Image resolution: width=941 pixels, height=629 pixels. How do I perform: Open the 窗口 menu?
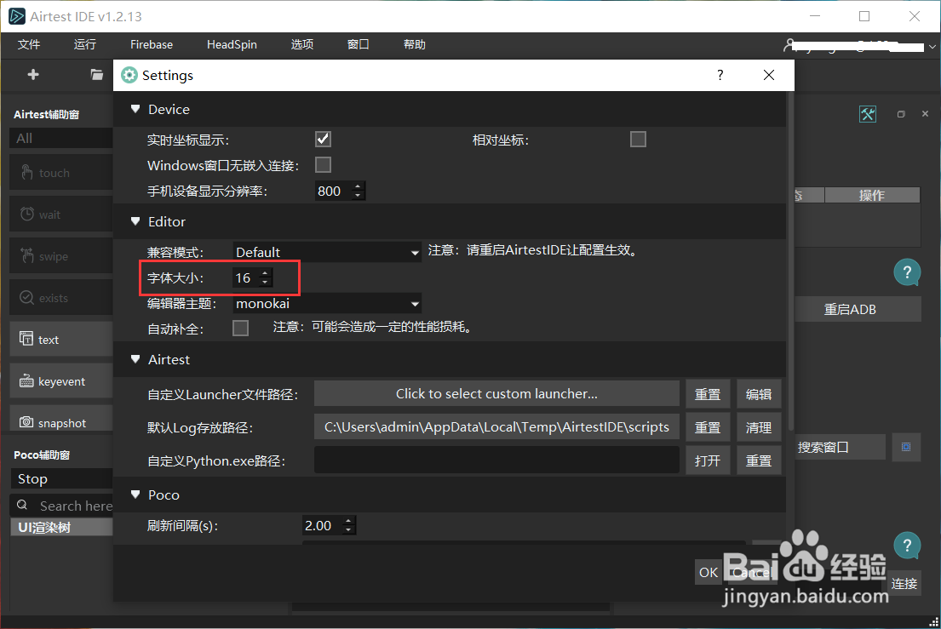pyautogui.click(x=359, y=44)
